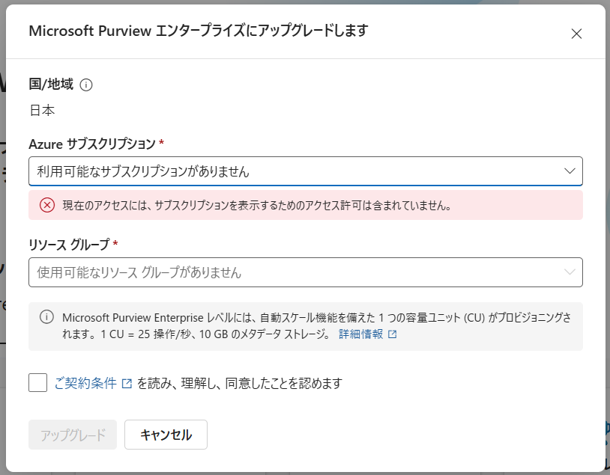Click the external link icon after 詳細情報
This screenshot has width=610, height=475.
click(x=392, y=334)
